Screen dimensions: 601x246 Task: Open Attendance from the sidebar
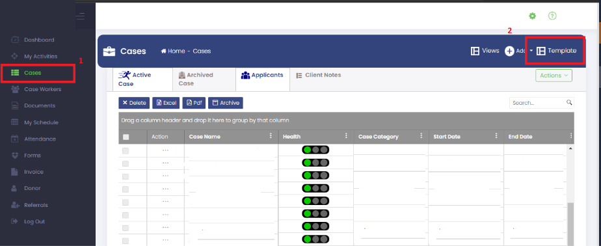40,139
